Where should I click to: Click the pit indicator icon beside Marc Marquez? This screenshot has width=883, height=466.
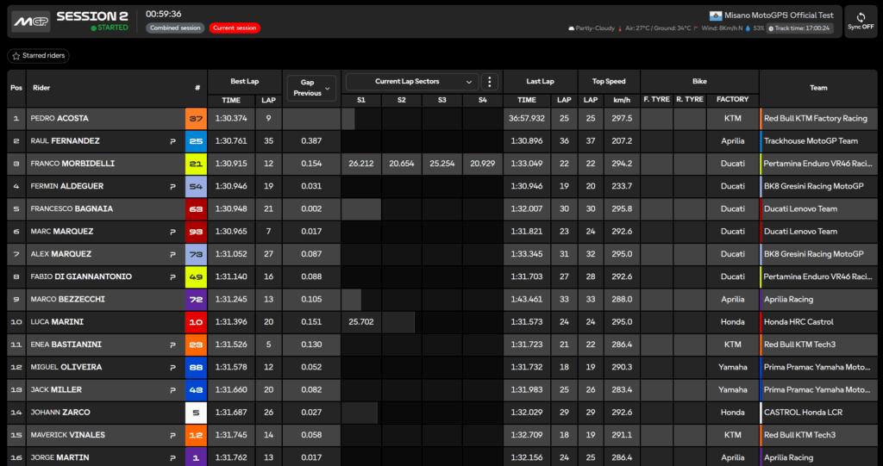173,232
